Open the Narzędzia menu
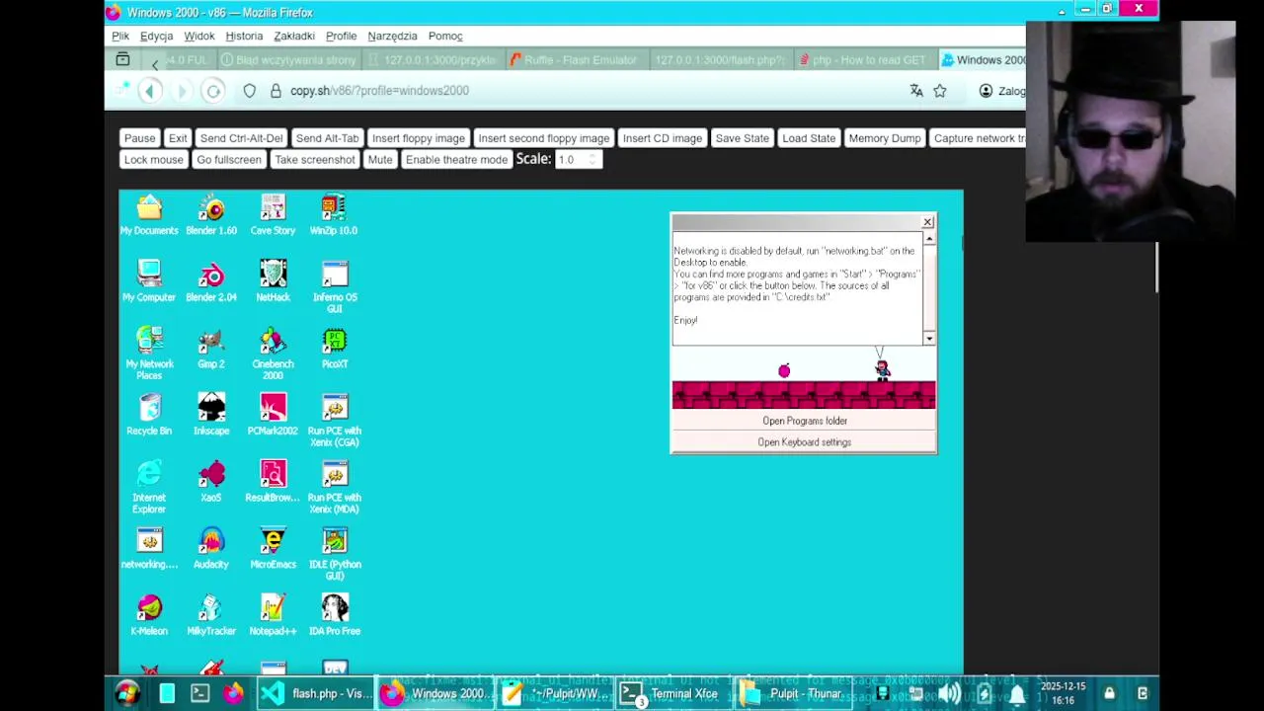 [392, 37]
